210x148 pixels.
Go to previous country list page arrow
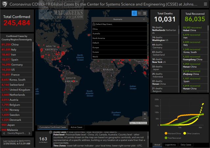(x=4, y=133)
